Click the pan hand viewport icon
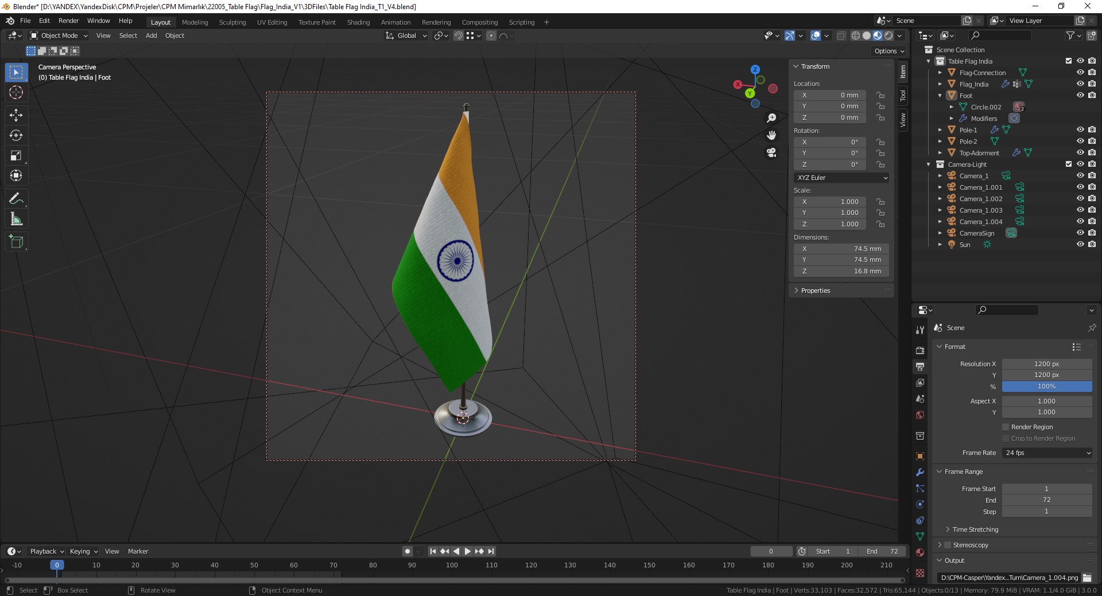The image size is (1102, 596). pyautogui.click(x=771, y=135)
